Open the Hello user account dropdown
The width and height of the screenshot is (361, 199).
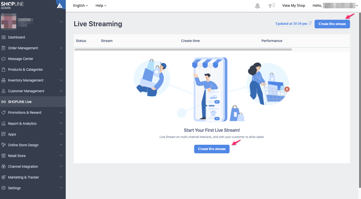pos(335,5)
